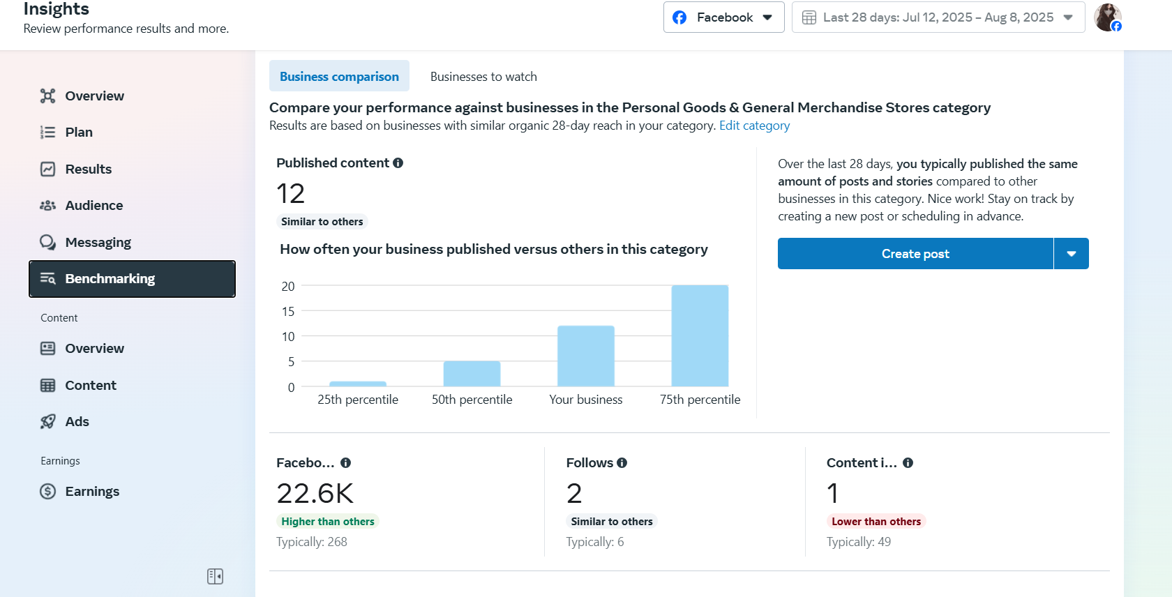
Task: Open the Messaging insights page
Action: [x=98, y=243]
